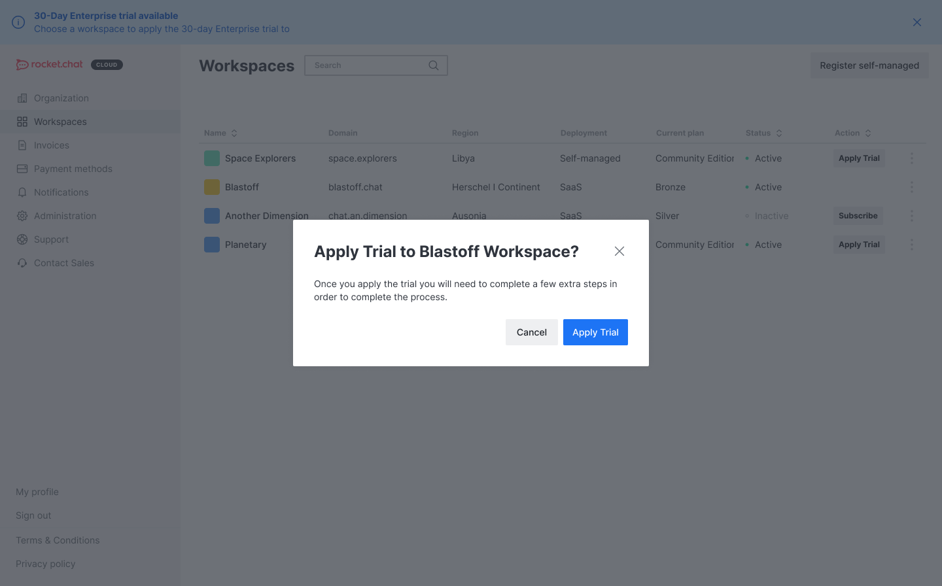The image size is (942, 586).
Task: Click Register self-managed button
Action: coord(869,65)
